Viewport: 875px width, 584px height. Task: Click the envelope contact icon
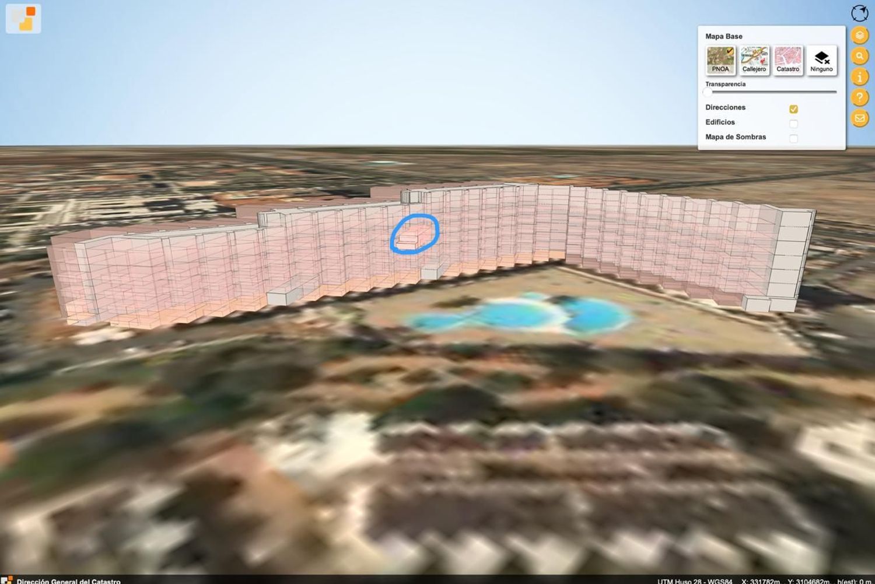pos(859,118)
